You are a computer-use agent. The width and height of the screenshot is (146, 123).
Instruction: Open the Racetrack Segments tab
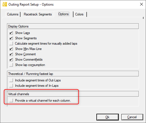38,14
